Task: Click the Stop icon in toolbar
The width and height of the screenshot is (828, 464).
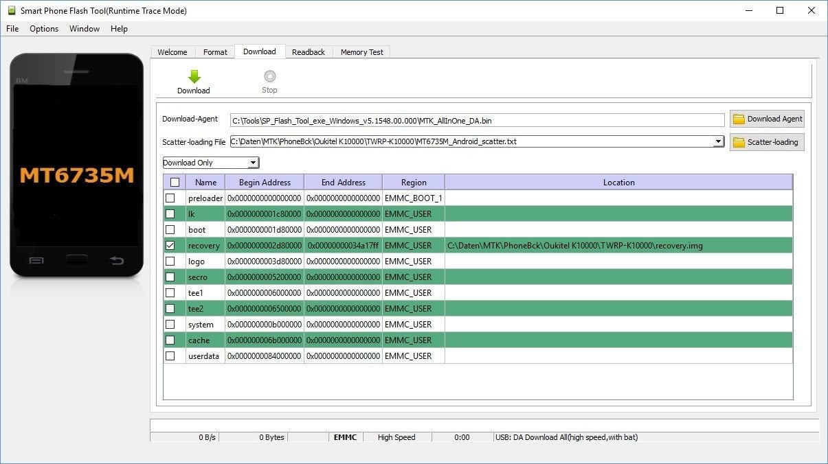Action: pos(270,76)
